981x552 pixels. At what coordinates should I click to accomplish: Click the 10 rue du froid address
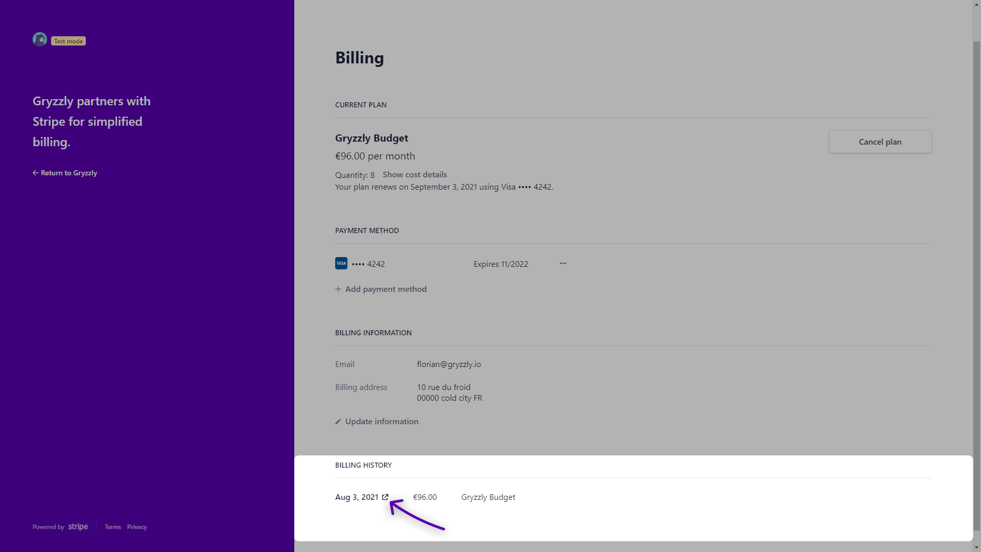point(443,387)
